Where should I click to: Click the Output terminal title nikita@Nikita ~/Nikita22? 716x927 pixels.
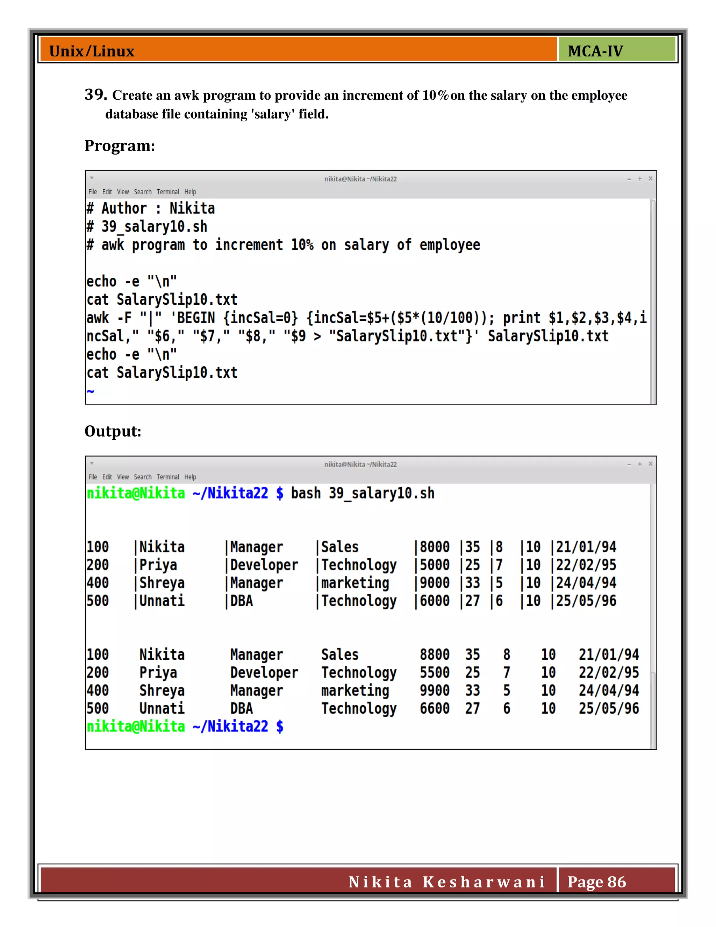(360, 464)
